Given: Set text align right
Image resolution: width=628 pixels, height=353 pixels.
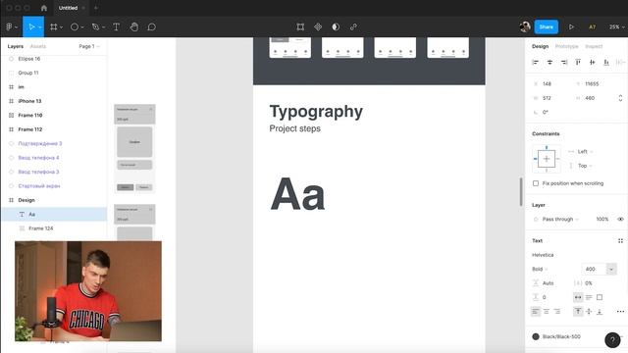Looking at the screenshot, I should point(557,312).
